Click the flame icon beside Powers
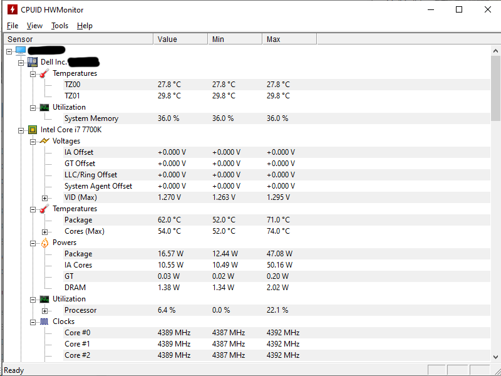This screenshot has width=501, height=376. point(44,243)
